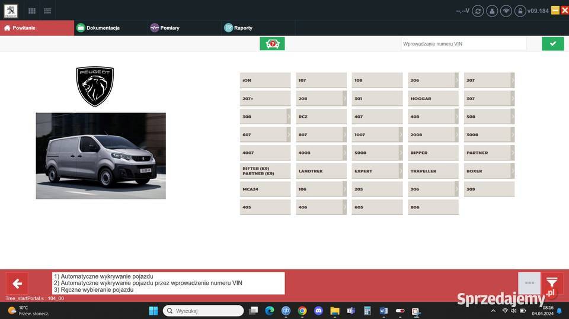The height and width of the screenshot is (319, 569).
Task: Expand the 508 model submenu arrow
Action: [512, 117]
